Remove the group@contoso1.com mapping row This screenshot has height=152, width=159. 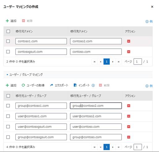point(129,106)
